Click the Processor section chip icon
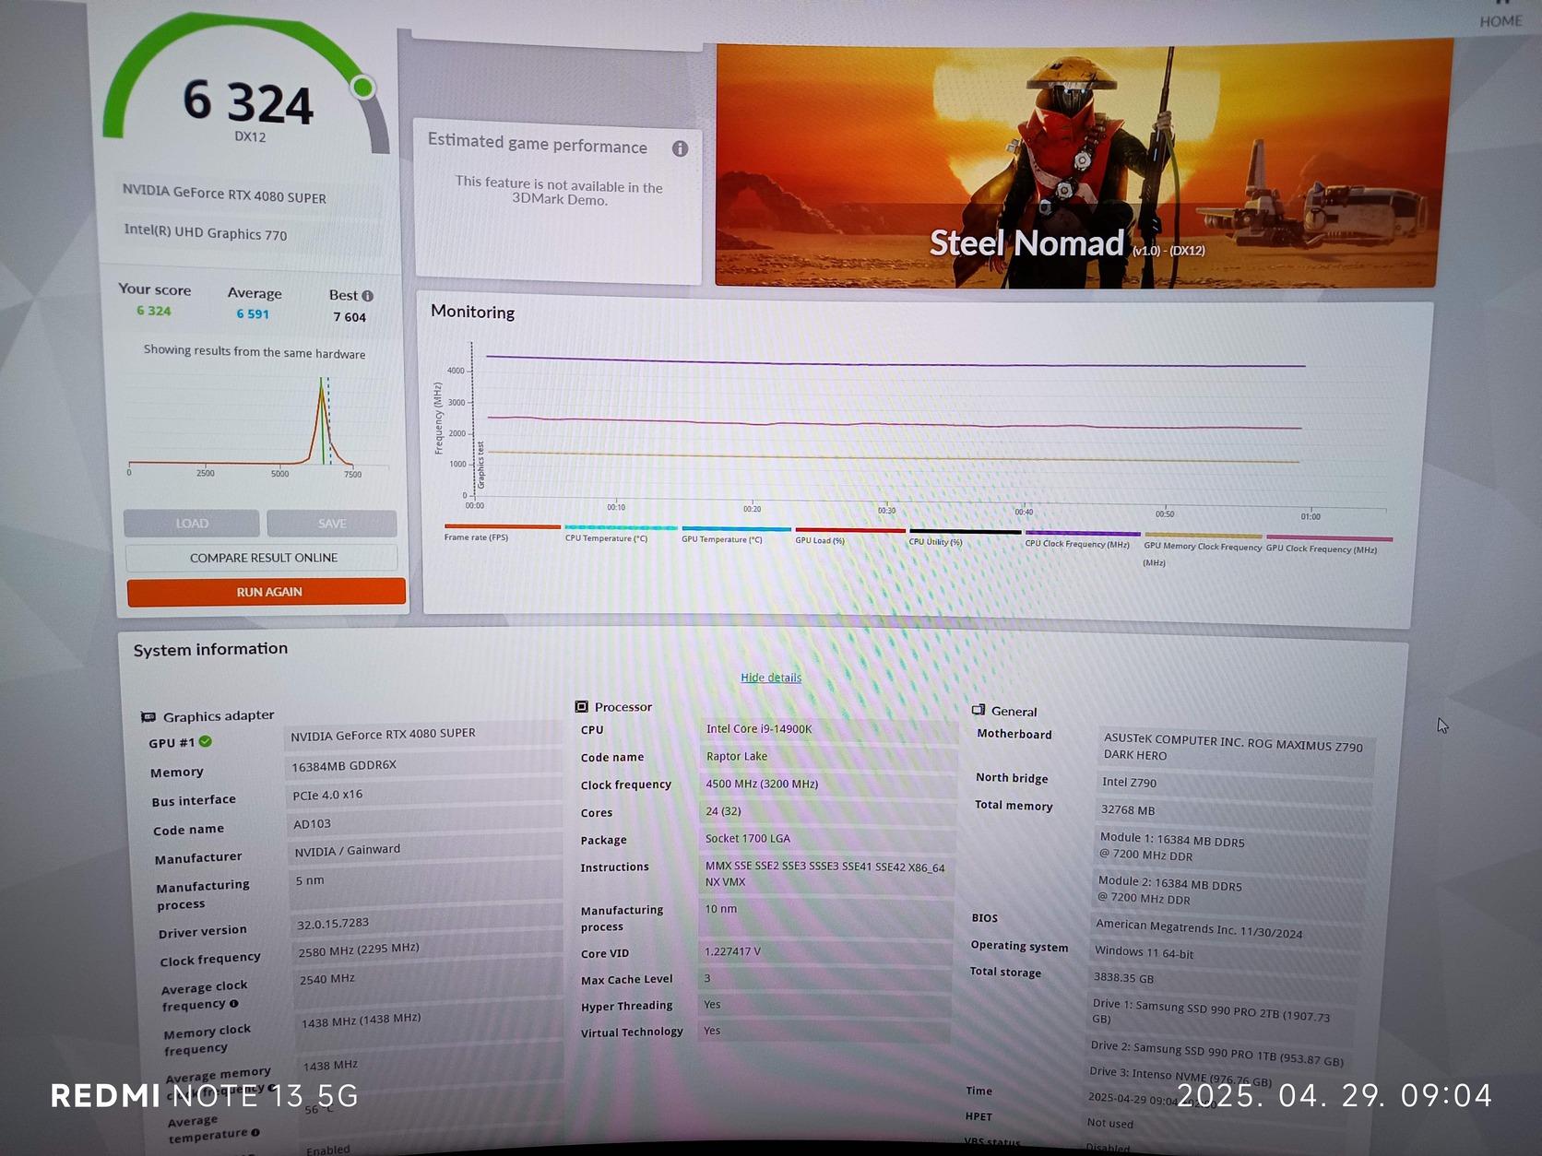The width and height of the screenshot is (1542, 1156). [581, 706]
